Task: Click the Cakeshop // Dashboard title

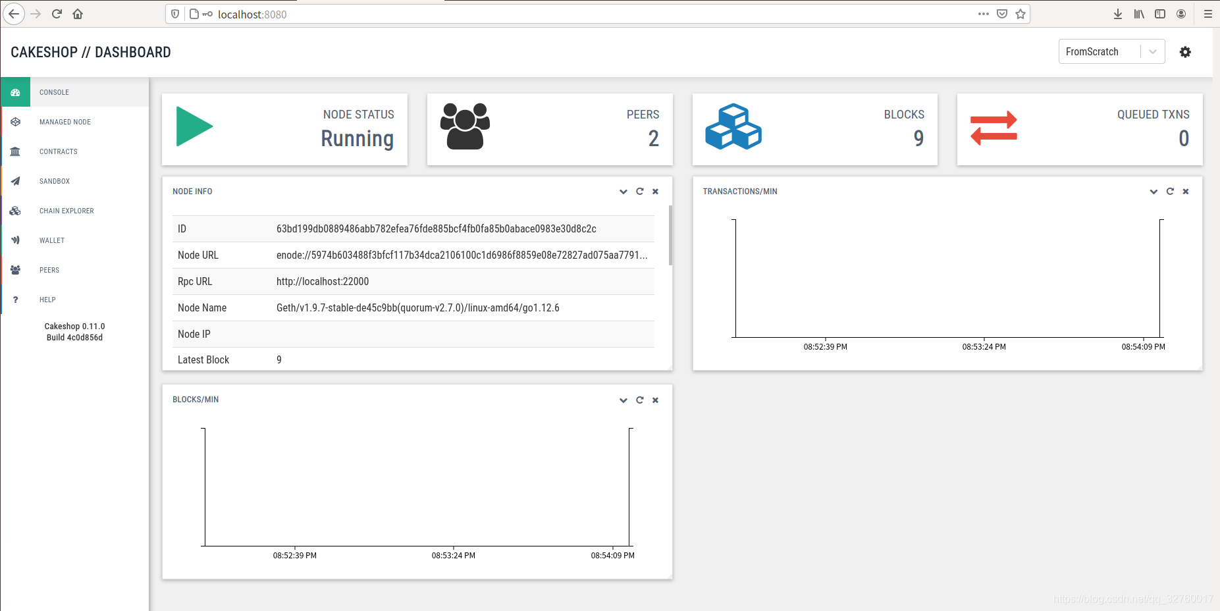Action: point(91,53)
